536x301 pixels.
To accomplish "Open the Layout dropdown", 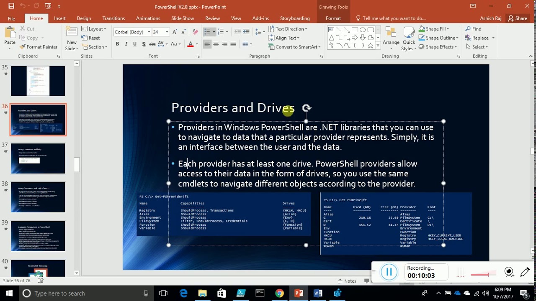I will 95,29.
